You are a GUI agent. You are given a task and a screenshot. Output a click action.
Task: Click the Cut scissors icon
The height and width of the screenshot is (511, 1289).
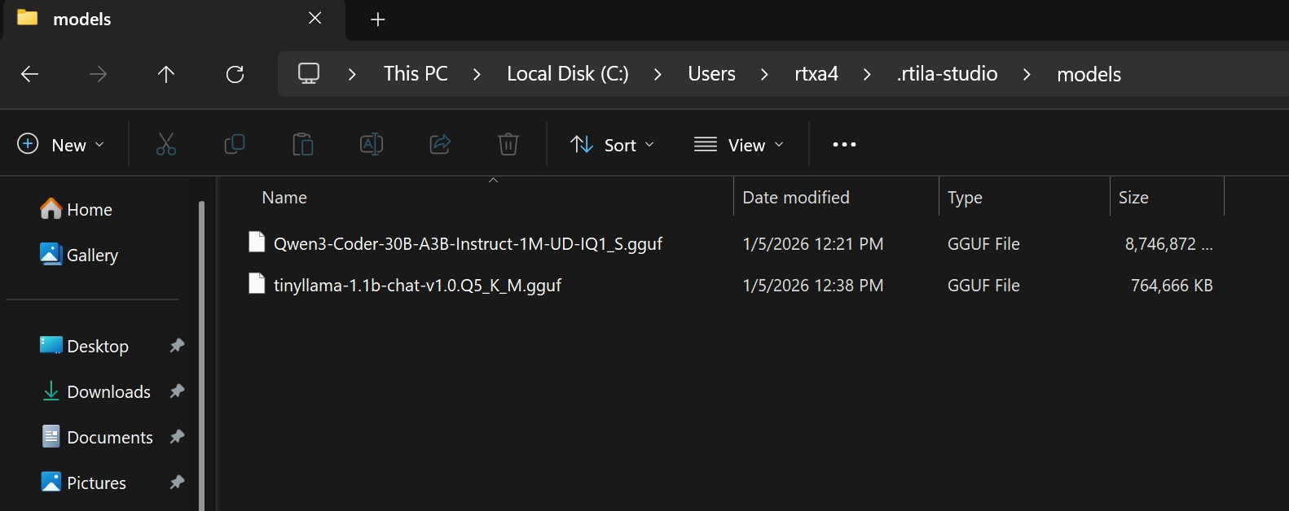(x=166, y=145)
